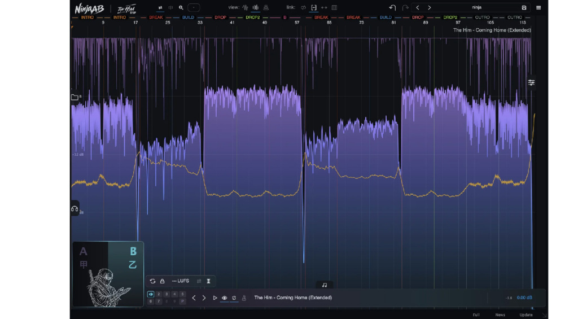Toggle the lock icon beside LUFS
Image resolution: width=578 pixels, height=319 pixels.
click(x=162, y=281)
